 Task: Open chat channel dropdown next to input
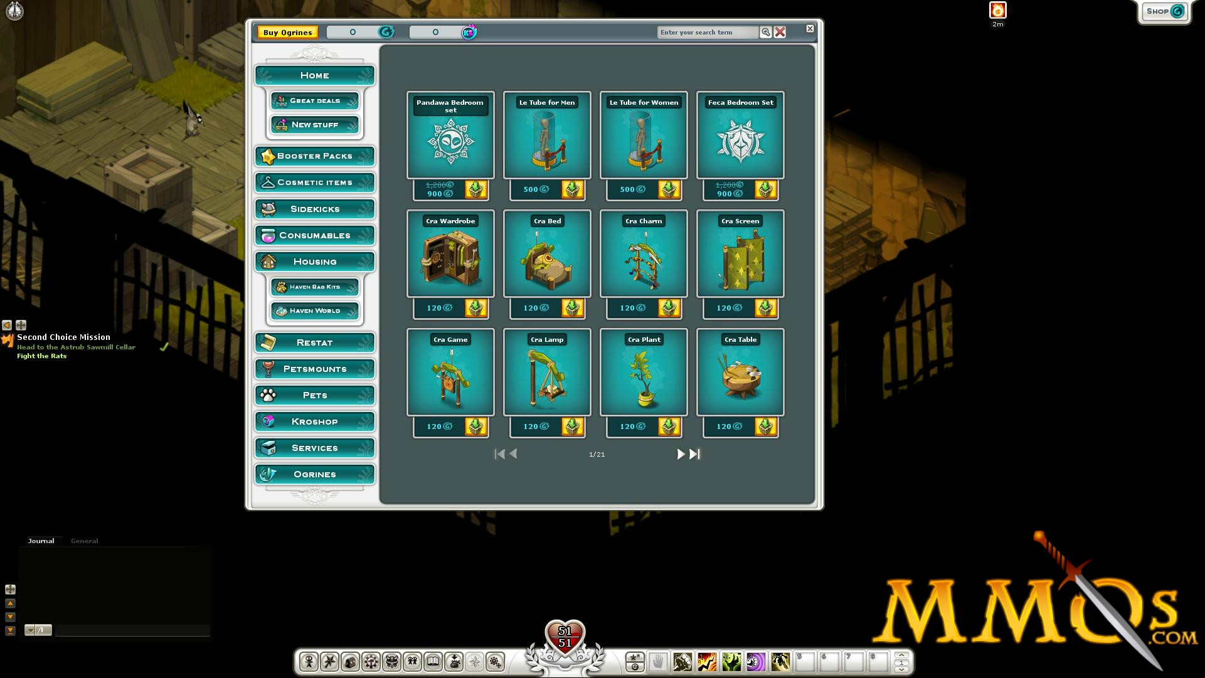coord(29,630)
